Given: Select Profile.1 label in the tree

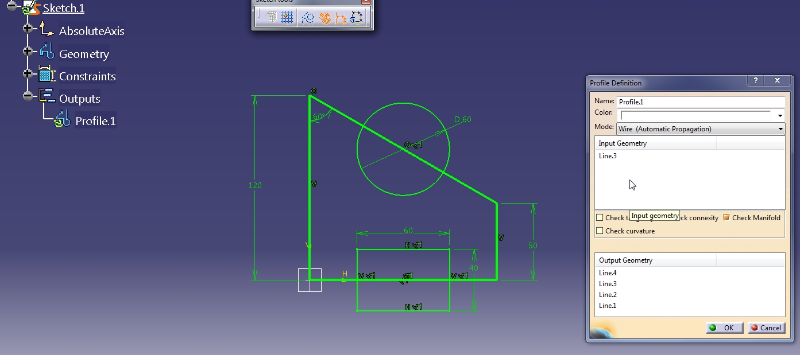Looking at the screenshot, I should 95,121.
